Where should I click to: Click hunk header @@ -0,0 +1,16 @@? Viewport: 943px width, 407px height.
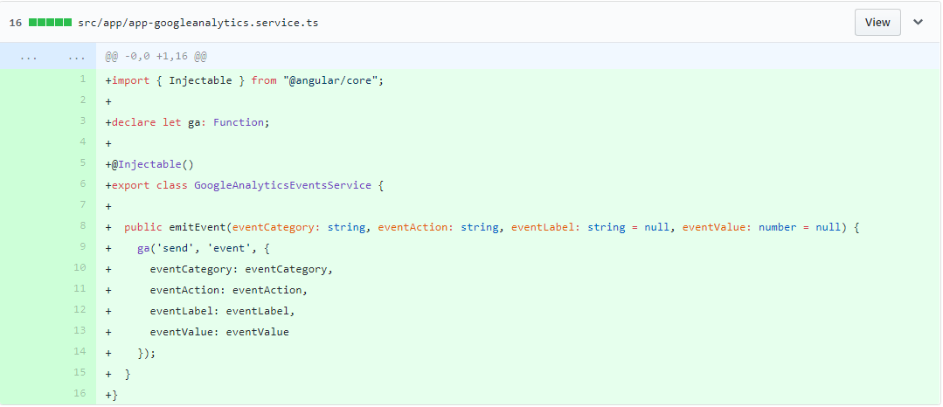pos(156,57)
